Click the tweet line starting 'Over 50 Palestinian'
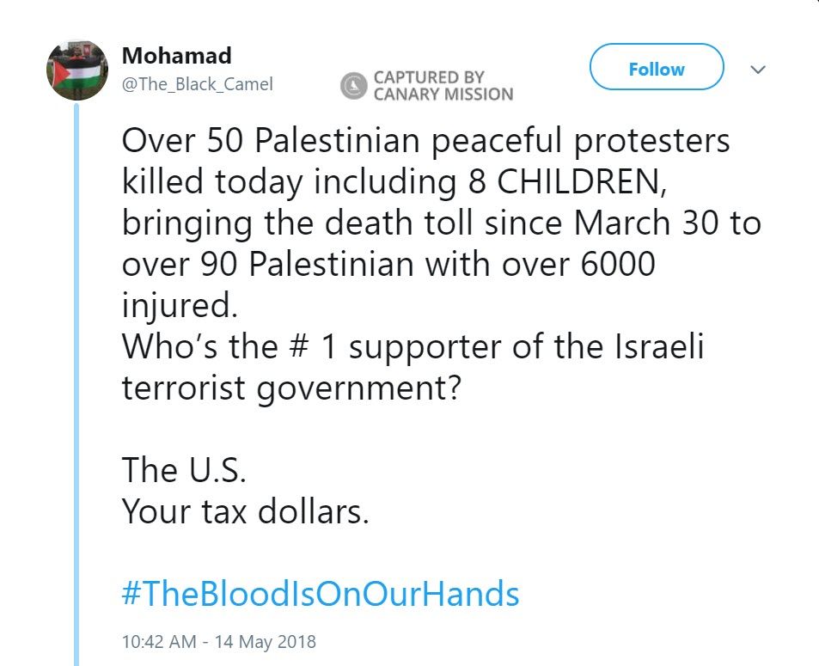The image size is (819, 666). (425, 141)
